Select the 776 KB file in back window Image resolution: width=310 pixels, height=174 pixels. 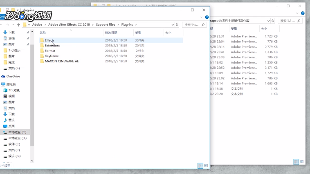[x=245, y=42]
